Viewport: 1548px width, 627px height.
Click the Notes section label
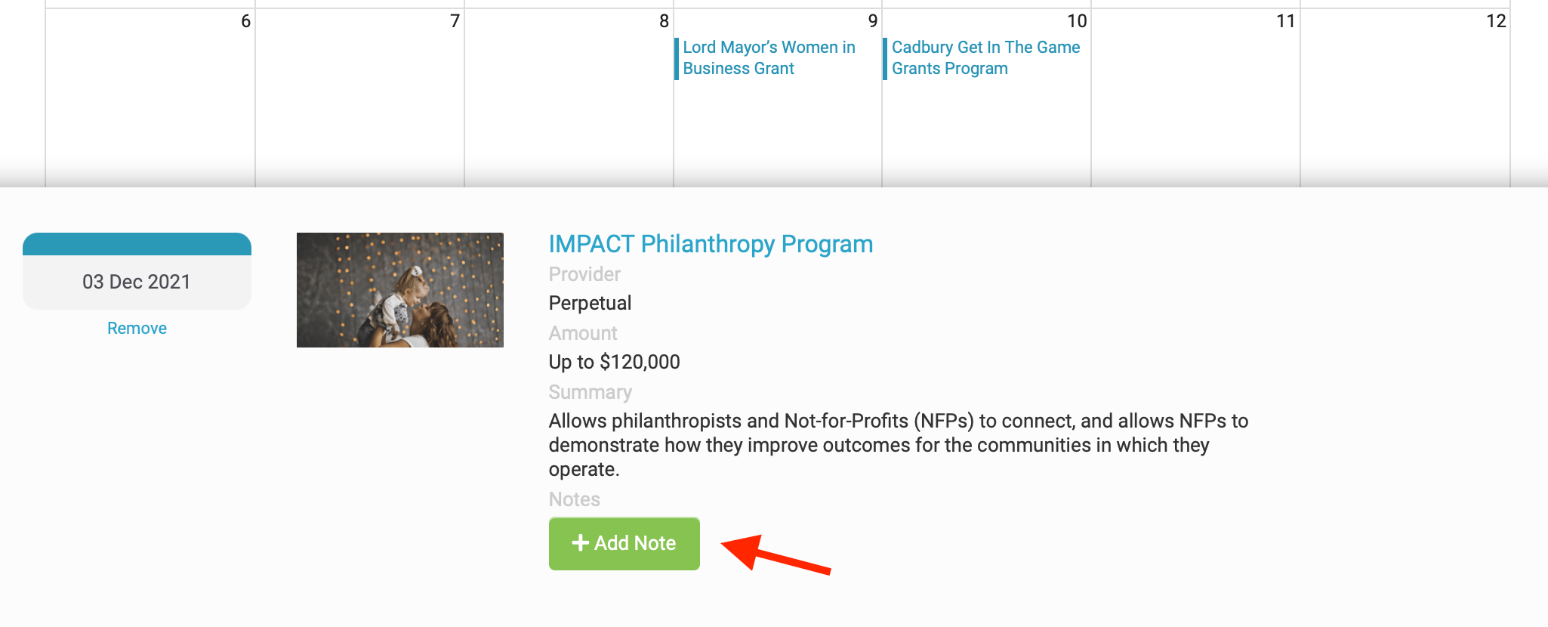[574, 499]
